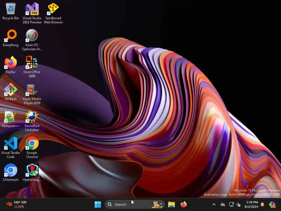Click the crossed-out cloud tray icon

223,204
